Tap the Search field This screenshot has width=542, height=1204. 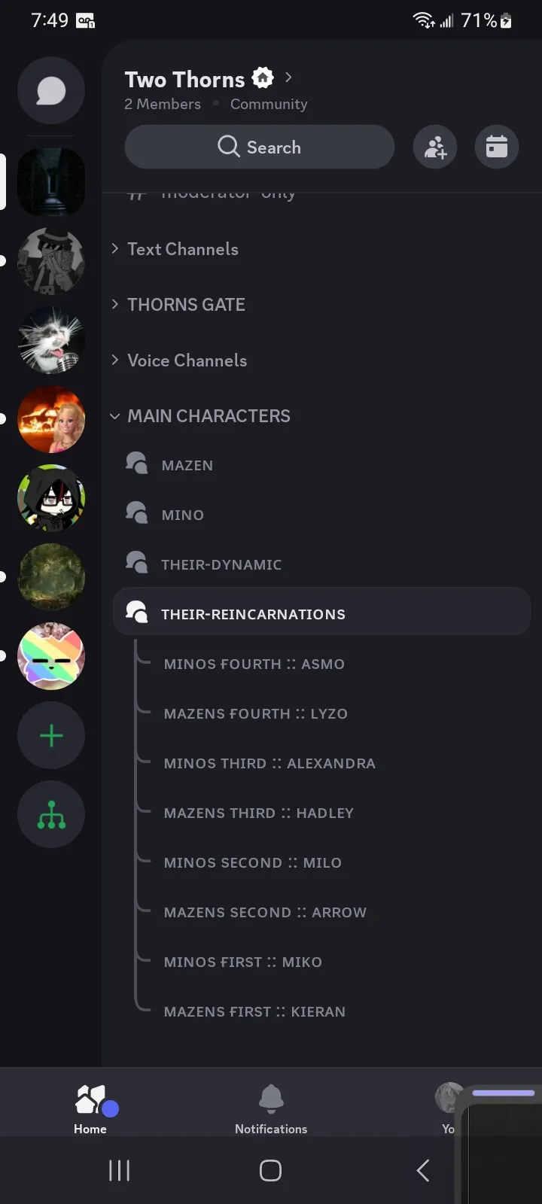(x=260, y=147)
